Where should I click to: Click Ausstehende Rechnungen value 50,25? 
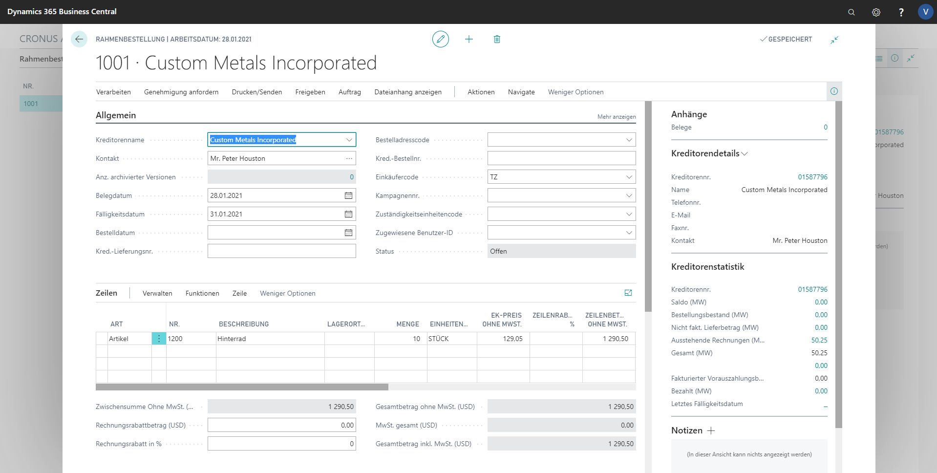[819, 340]
